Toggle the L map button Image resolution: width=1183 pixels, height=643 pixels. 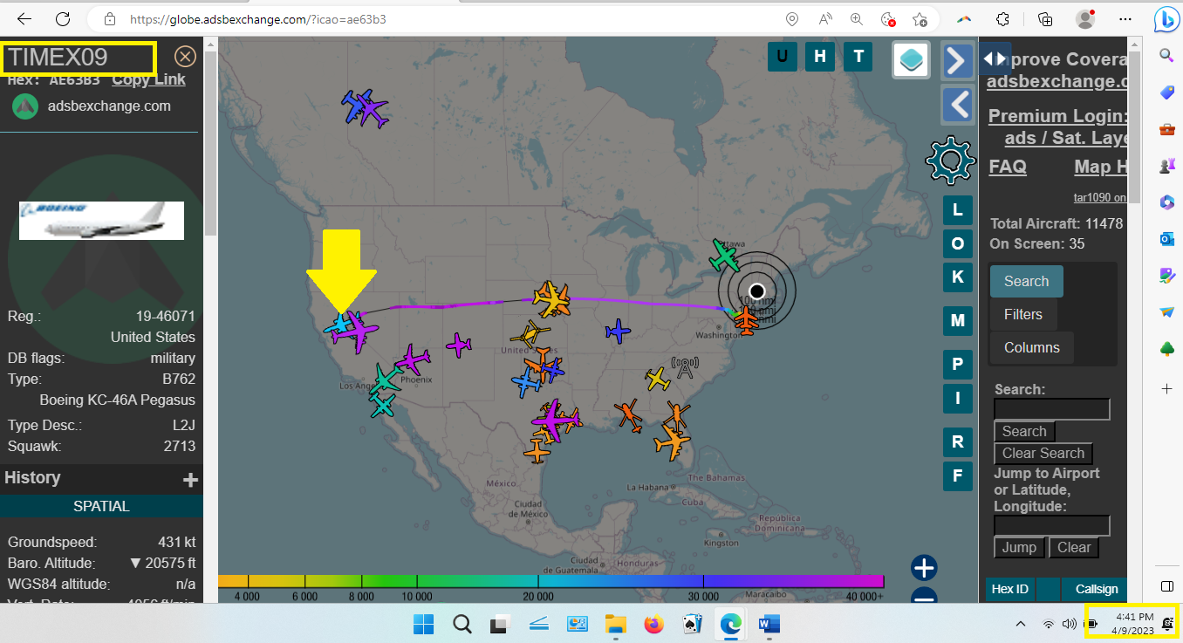point(957,210)
